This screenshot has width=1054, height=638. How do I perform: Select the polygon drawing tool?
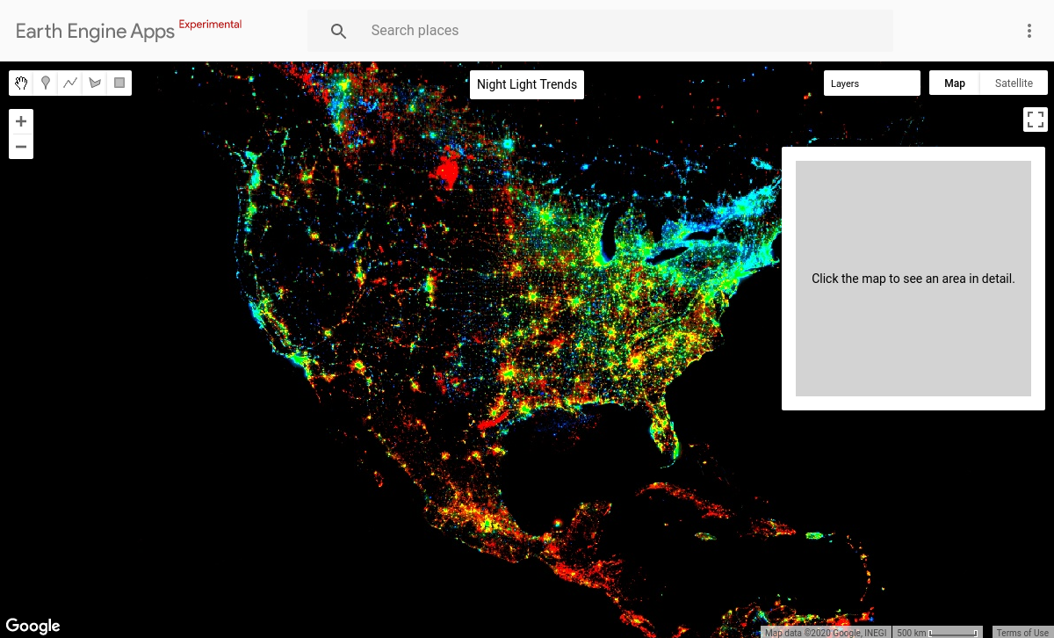click(95, 83)
